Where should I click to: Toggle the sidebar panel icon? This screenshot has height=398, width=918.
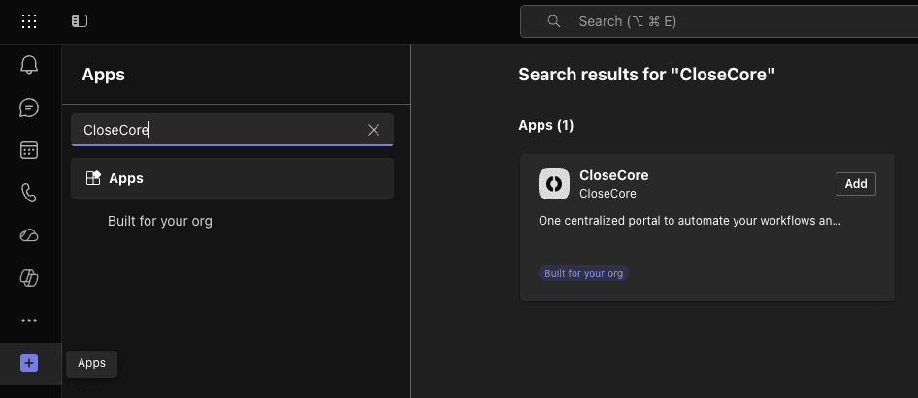[x=80, y=21]
